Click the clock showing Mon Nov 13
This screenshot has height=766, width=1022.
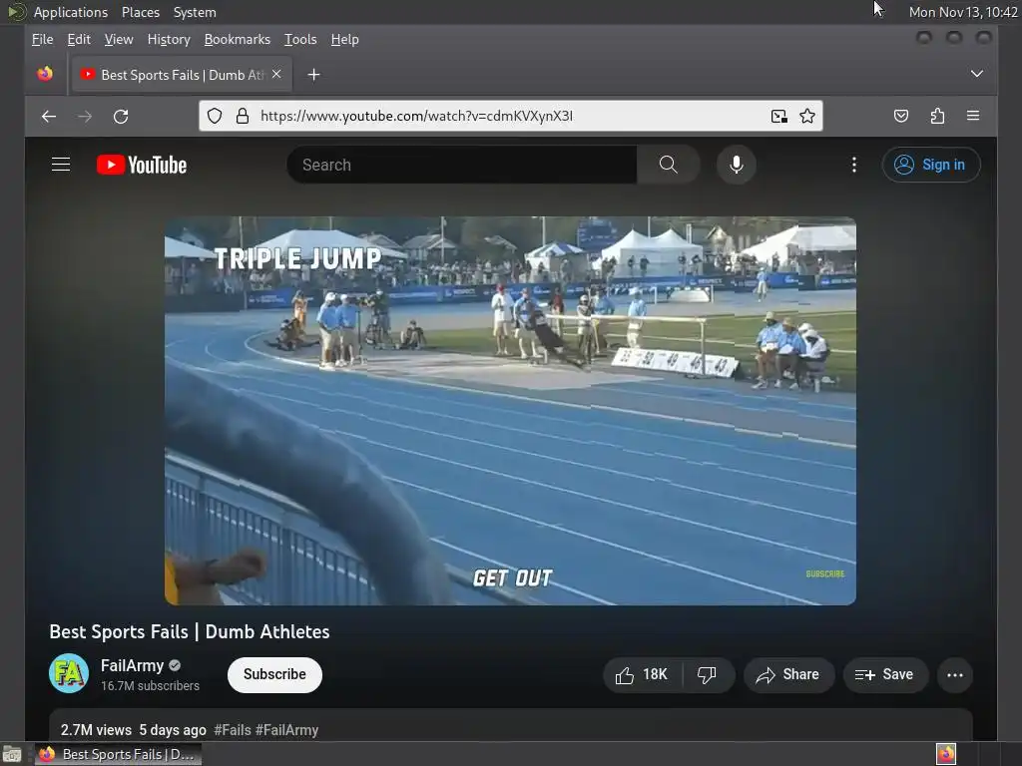963,12
